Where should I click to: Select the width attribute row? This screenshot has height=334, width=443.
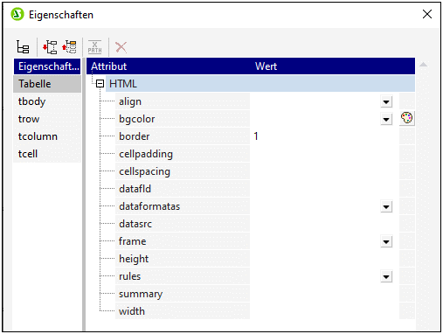coord(183,311)
